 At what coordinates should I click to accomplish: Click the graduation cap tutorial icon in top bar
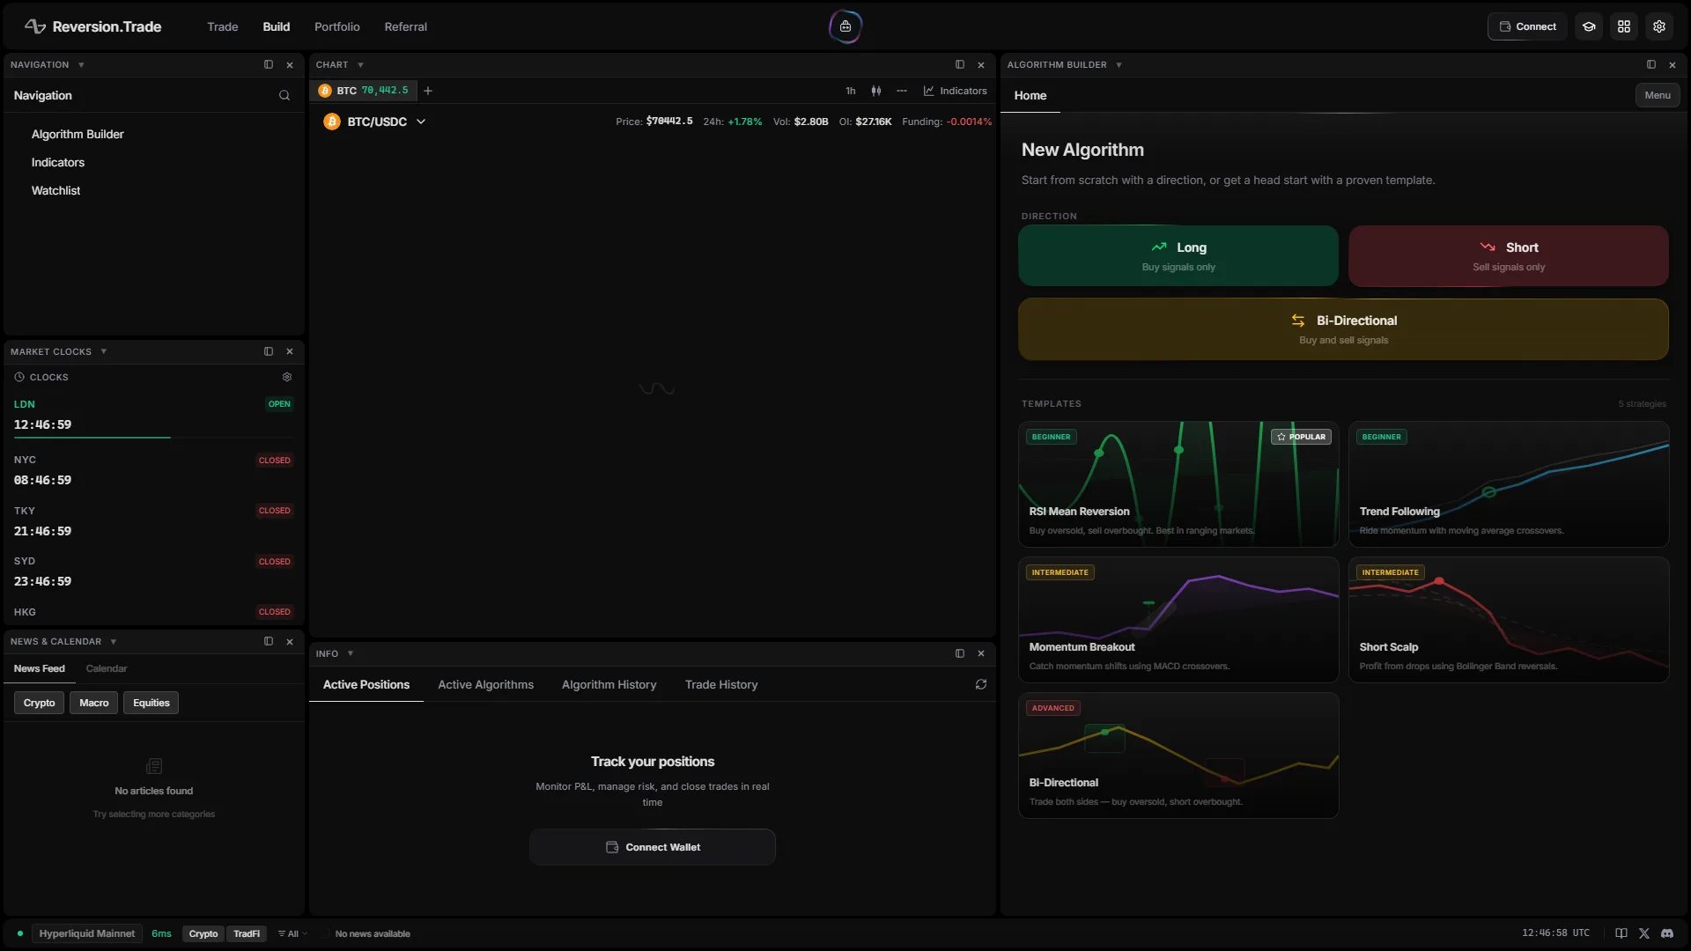click(1588, 26)
